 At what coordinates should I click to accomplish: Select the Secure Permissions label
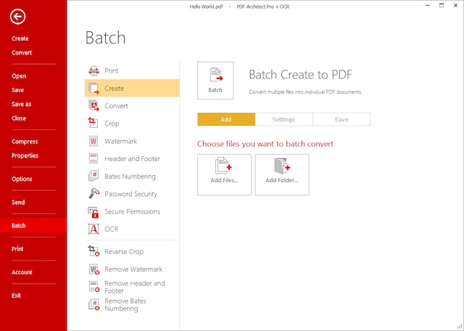click(132, 211)
